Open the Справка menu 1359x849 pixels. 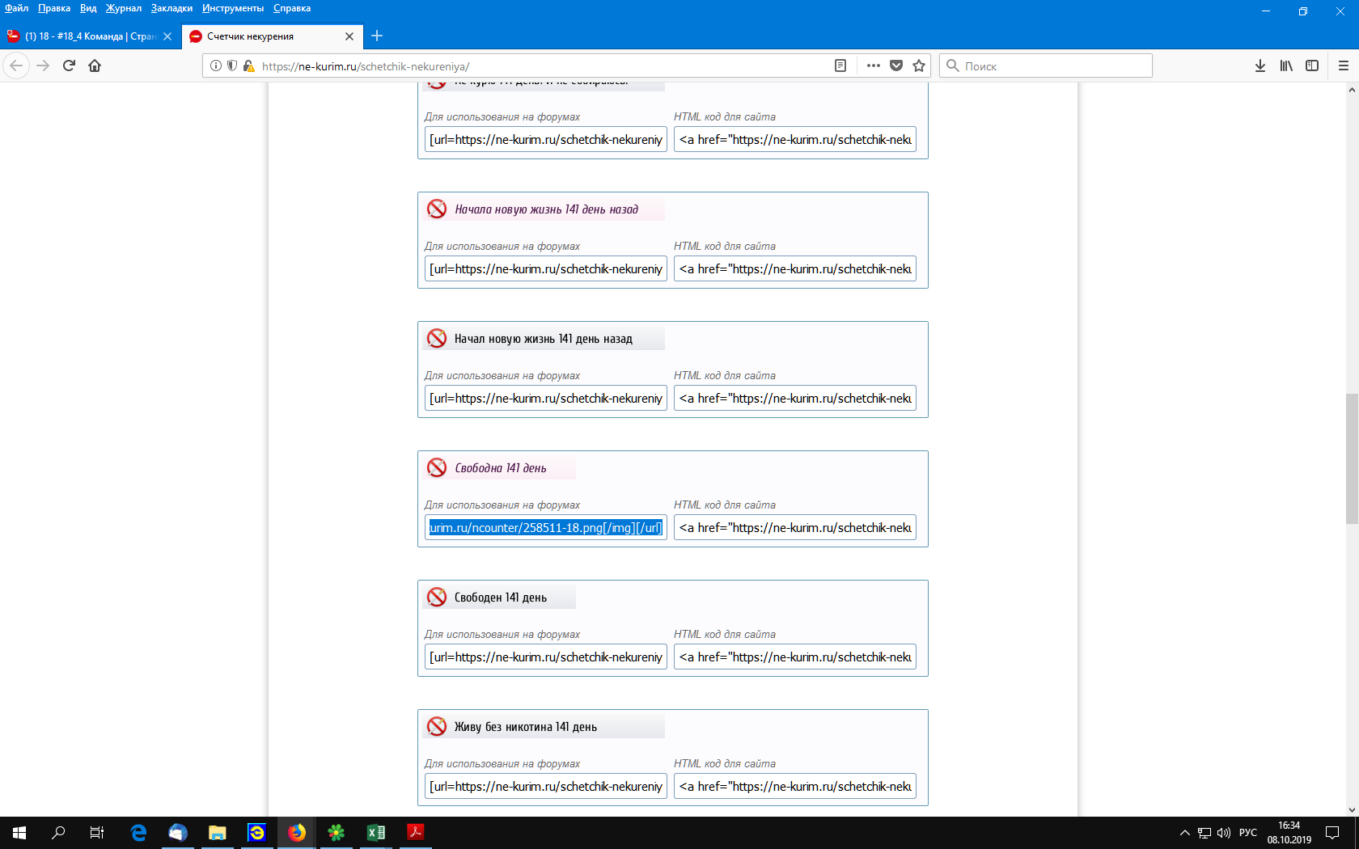coord(292,8)
